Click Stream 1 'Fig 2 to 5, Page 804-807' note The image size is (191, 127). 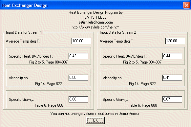tap(49, 62)
